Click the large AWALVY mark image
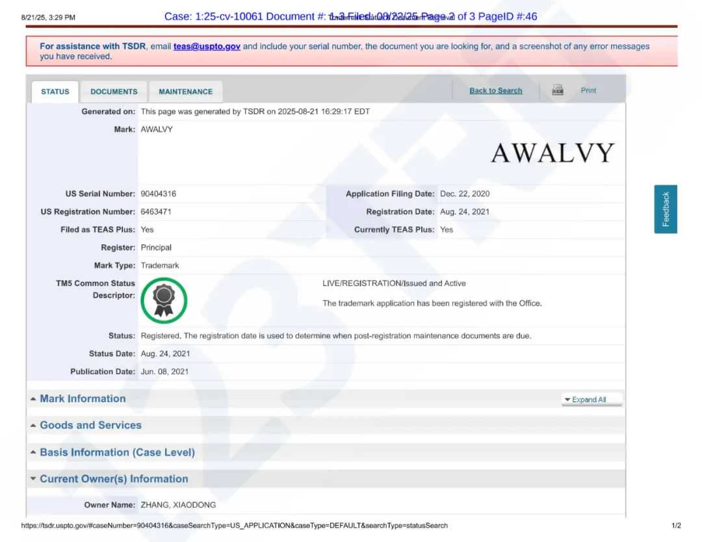 pos(552,153)
